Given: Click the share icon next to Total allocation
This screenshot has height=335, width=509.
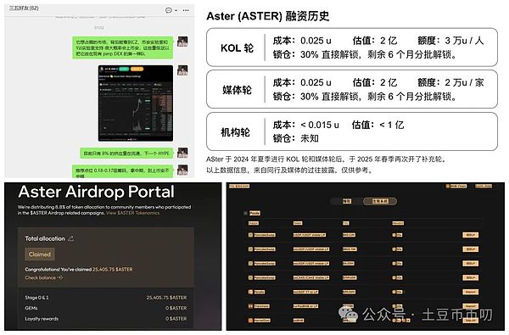Looking at the screenshot, I should pyautogui.click(x=71, y=238).
